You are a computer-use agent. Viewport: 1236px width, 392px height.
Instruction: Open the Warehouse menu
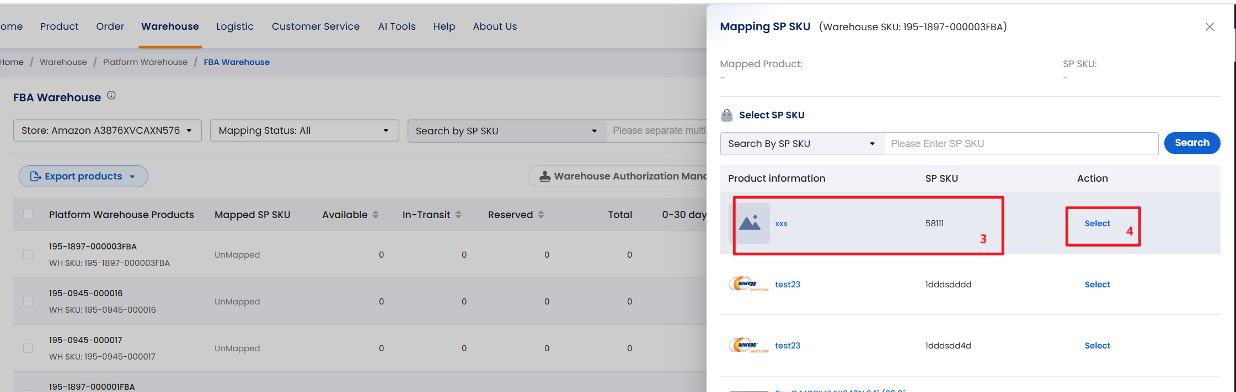click(x=170, y=26)
